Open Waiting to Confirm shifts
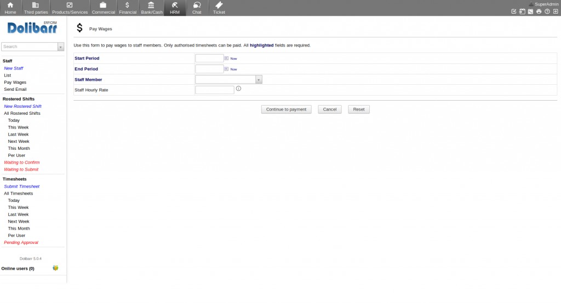Viewport: 561px width, 303px height. pos(22,162)
